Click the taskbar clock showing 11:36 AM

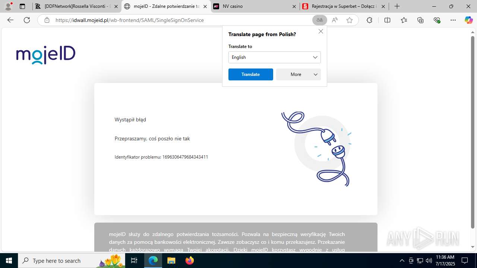tap(445, 261)
